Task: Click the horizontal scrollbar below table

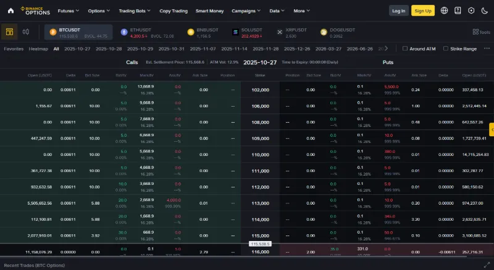Action: (233, 257)
